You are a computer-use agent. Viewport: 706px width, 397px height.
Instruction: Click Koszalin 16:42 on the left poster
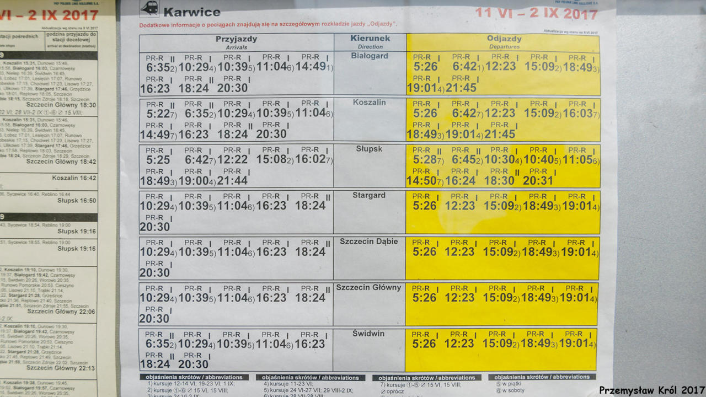(74, 178)
